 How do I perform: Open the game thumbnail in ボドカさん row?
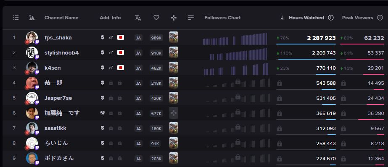pos(174,158)
